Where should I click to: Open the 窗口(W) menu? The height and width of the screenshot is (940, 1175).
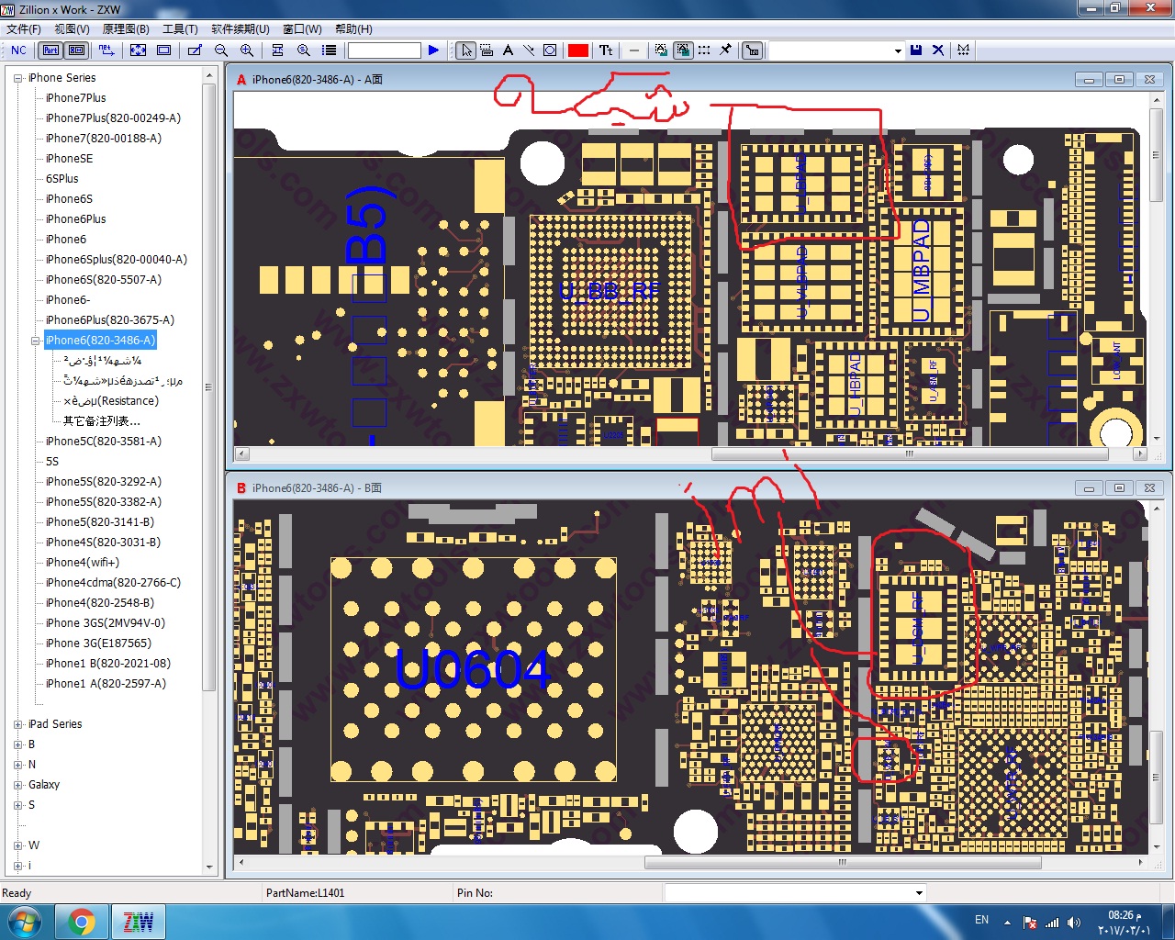302,29
